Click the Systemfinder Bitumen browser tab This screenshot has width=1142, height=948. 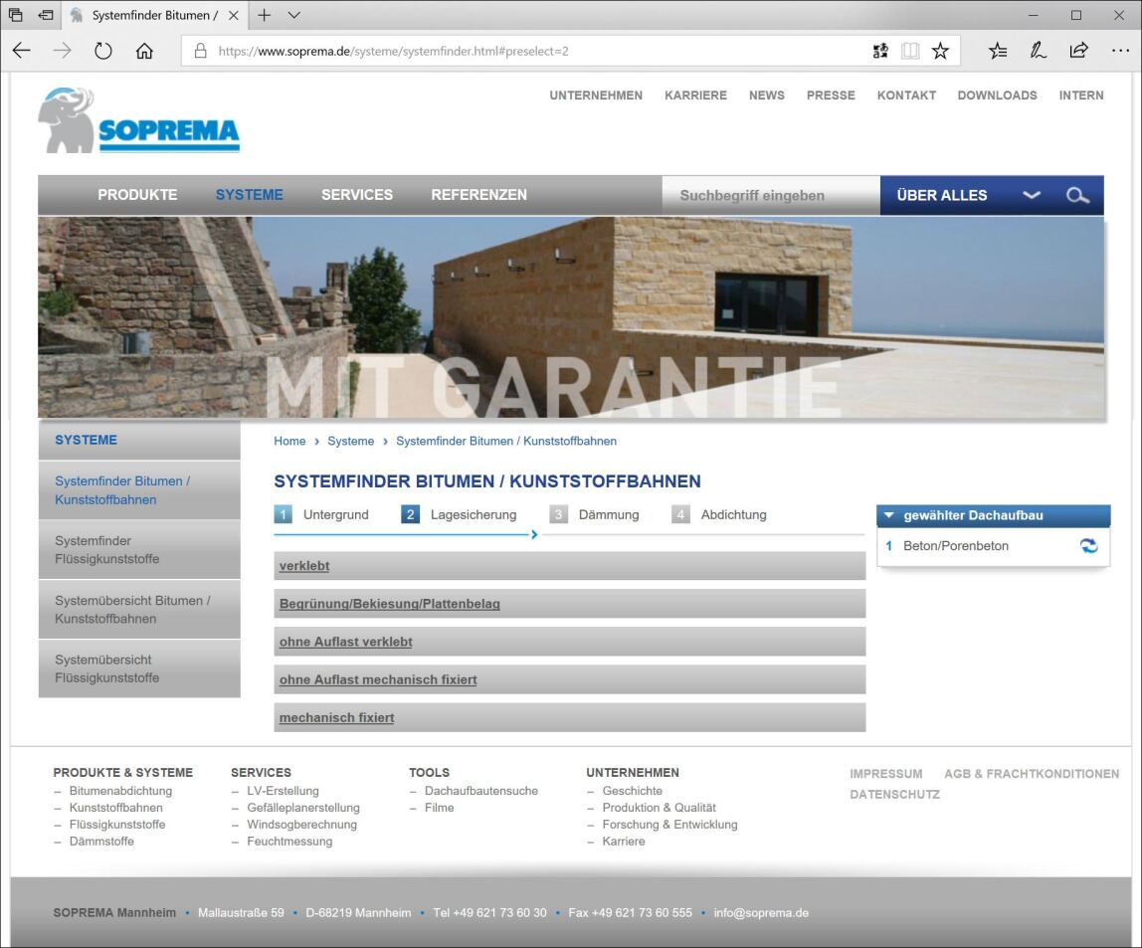pyautogui.click(x=154, y=15)
